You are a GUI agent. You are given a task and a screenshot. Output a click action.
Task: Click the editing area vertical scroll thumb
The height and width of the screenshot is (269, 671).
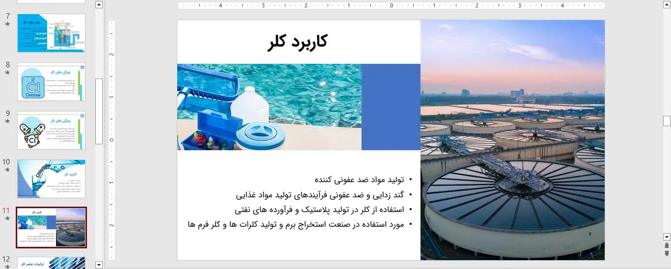point(667,121)
